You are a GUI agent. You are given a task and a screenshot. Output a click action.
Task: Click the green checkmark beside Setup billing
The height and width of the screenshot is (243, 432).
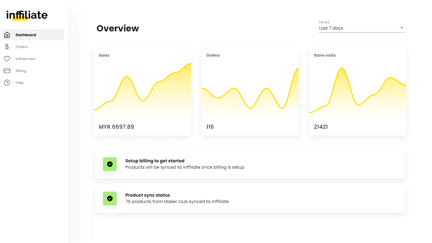[x=110, y=164]
